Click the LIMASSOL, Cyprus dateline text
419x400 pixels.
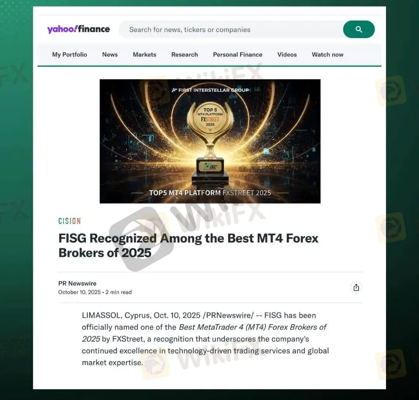(117, 315)
